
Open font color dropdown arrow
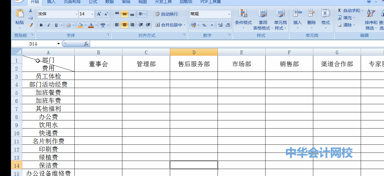(96, 25)
